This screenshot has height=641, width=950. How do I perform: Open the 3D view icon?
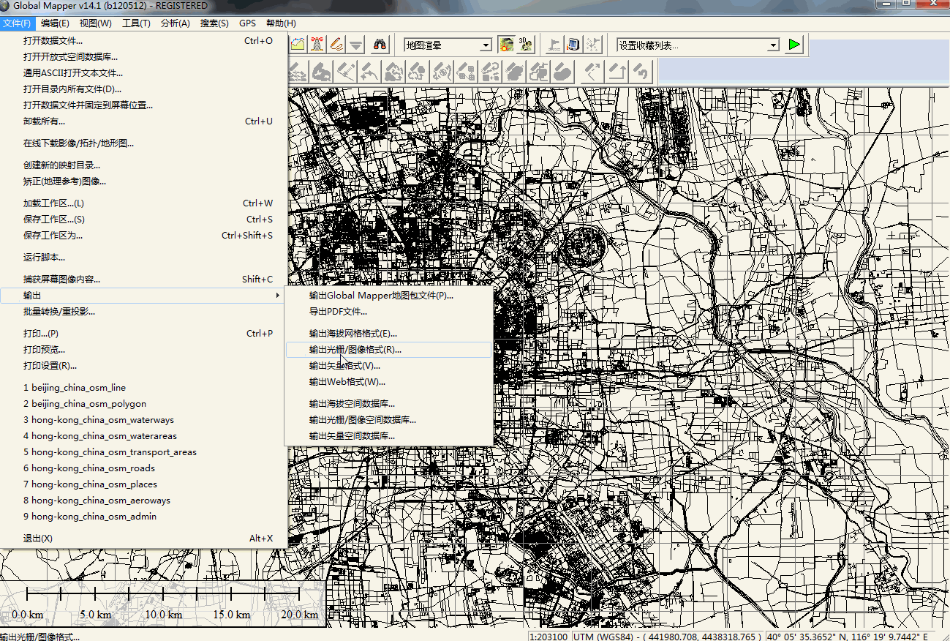point(525,45)
